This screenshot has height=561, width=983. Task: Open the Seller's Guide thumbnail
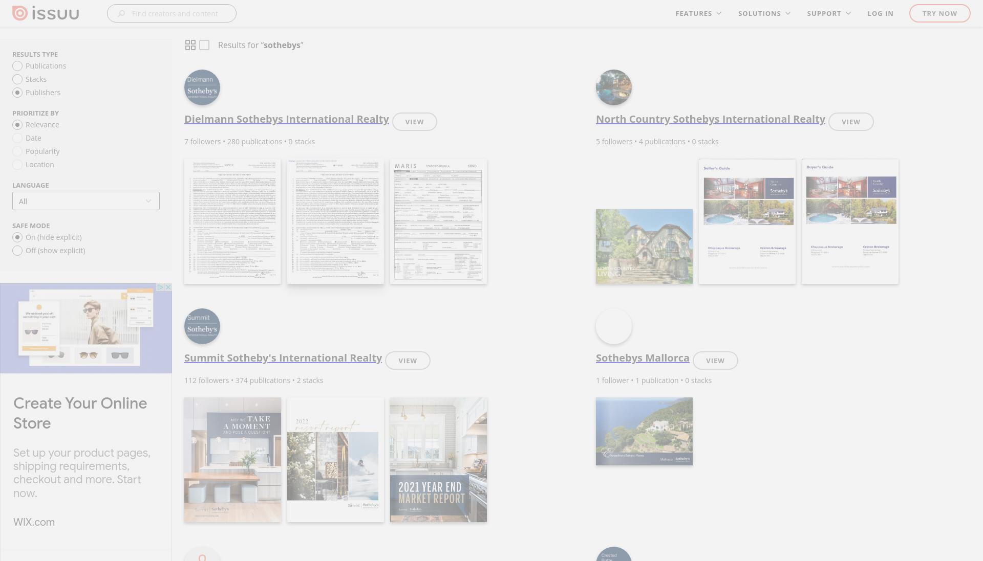pos(747,221)
